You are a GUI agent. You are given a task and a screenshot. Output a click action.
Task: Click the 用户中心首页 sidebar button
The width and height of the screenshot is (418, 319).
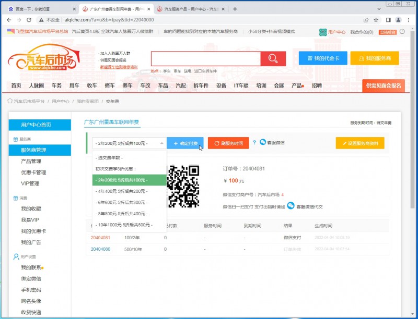(40, 125)
